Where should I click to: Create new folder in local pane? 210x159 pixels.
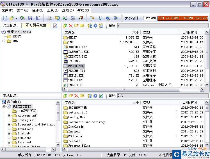[71, 96]
